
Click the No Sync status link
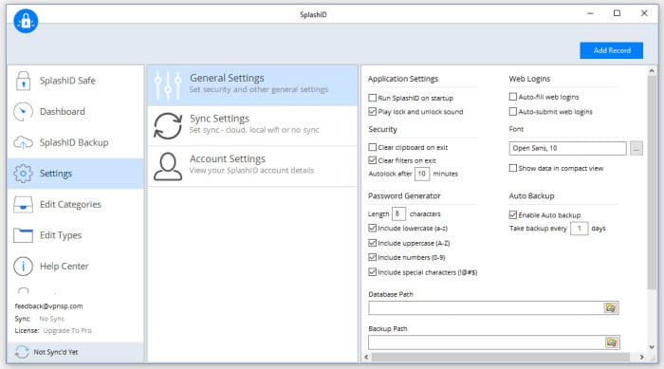[x=51, y=319]
